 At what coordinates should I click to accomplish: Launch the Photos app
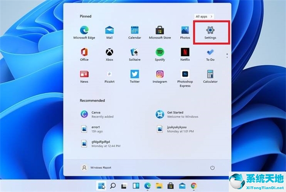185,32
